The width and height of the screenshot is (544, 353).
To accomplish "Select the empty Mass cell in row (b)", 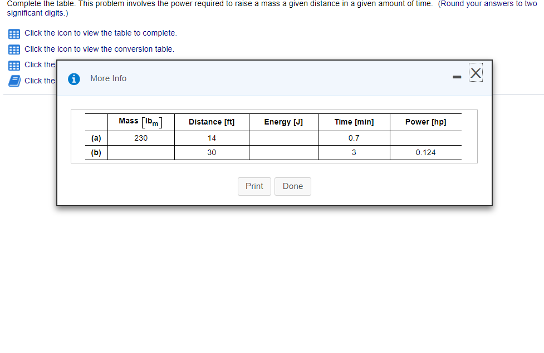I will pos(140,152).
